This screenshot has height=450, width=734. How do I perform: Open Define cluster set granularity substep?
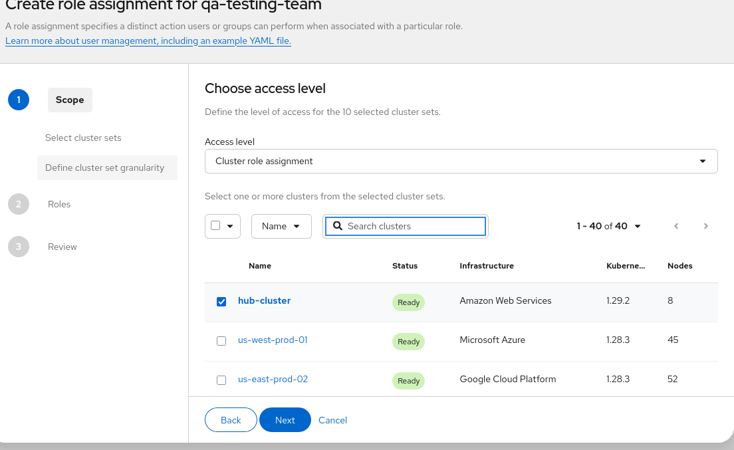pyautogui.click(x=104, y=168)
